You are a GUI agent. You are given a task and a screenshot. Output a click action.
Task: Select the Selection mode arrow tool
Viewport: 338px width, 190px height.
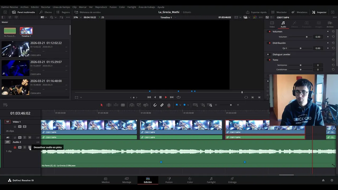(101, 105)
